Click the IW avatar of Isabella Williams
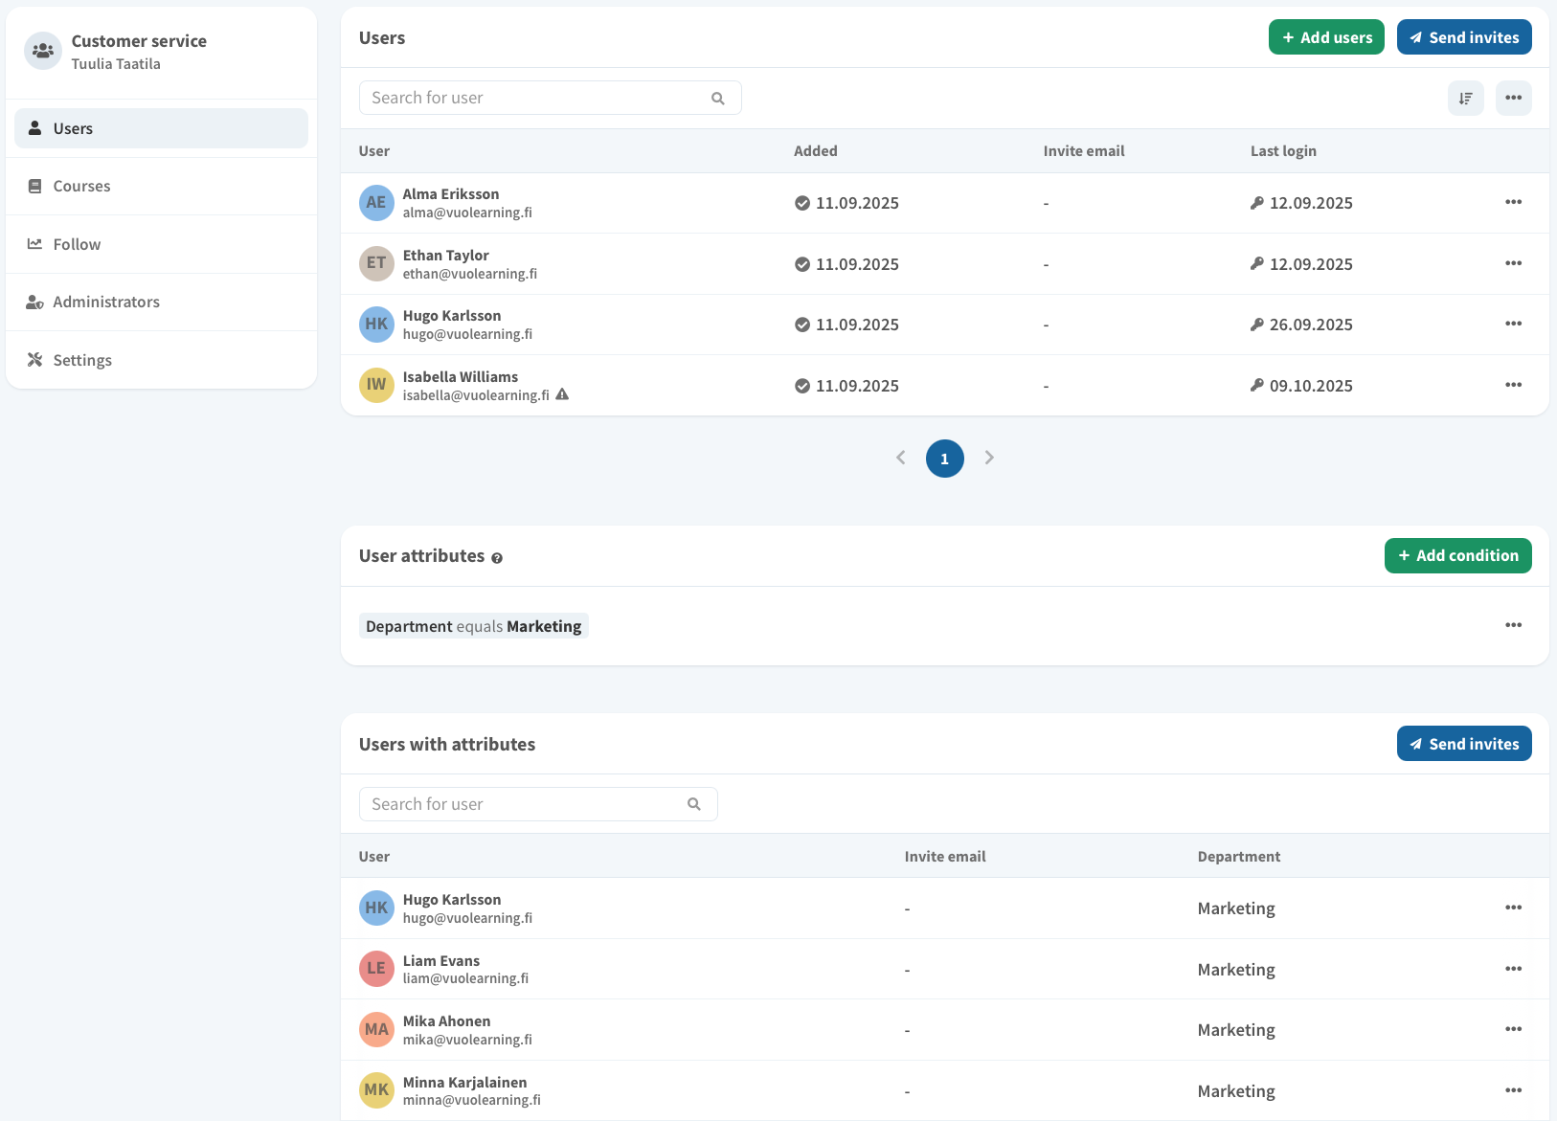This screenshot has height=1121, width=1557. [x=376, y=385]
